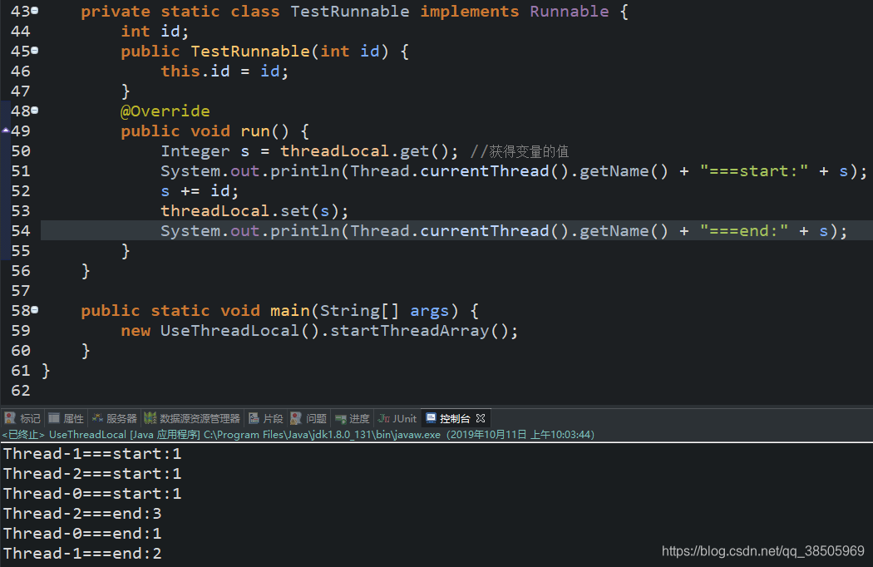Click 'startThreadArray()' call on line 59
The height and width of the screenshot is (567, 873).
coord(419,331)
